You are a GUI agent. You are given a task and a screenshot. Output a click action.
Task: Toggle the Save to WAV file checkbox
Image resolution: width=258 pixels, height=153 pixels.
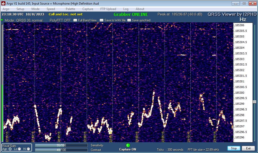(x=101, y=20)
